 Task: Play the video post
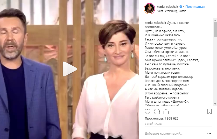click(70, 69)
